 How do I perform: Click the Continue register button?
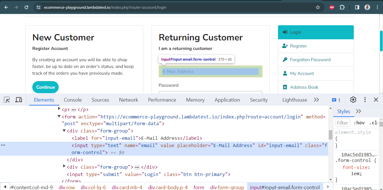[45, 87]
